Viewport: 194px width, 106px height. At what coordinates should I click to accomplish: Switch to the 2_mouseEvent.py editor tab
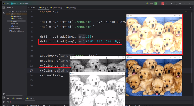(x=56, y=8)
